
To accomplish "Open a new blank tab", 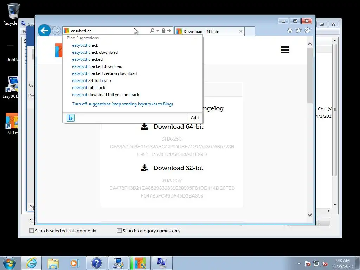I will pyautogui.click(x=250, y=31).
